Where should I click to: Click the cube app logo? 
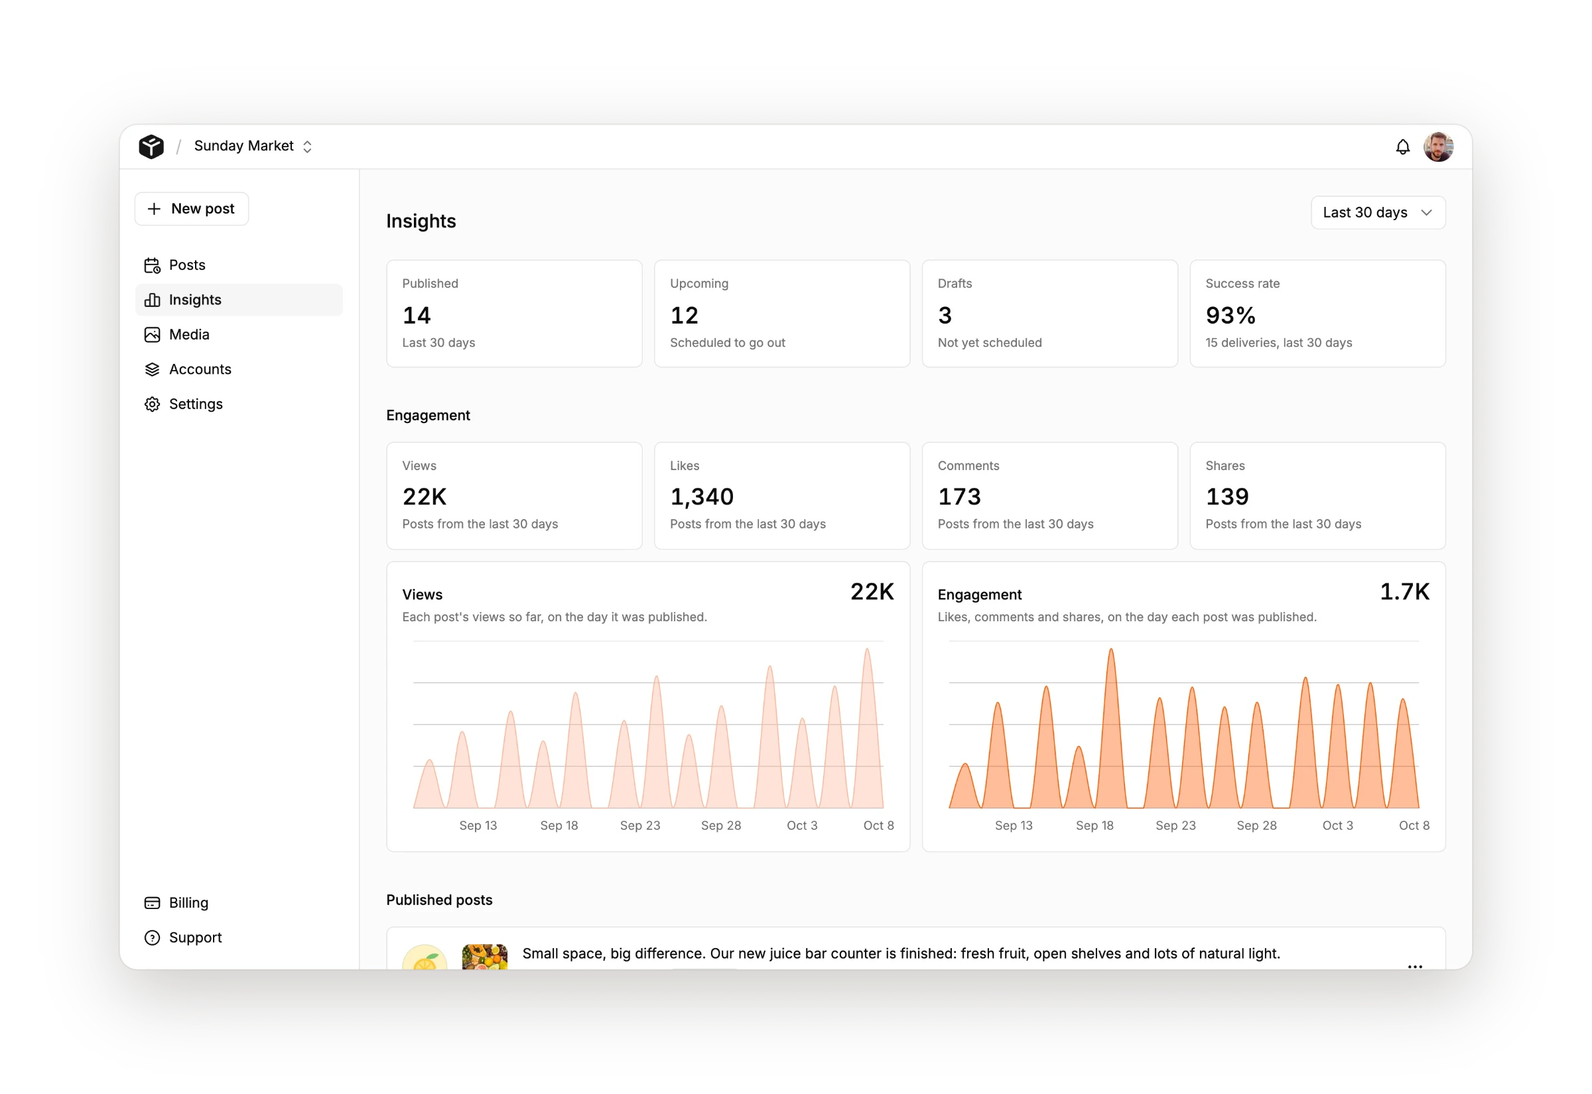click(x=151, y=146)
